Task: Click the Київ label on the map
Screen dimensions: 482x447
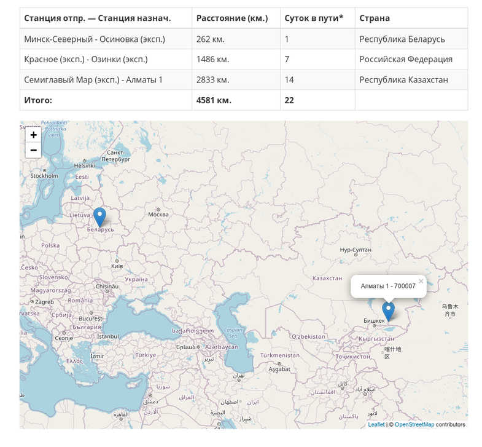Action: pyautogui.click(x=117, y=266)
